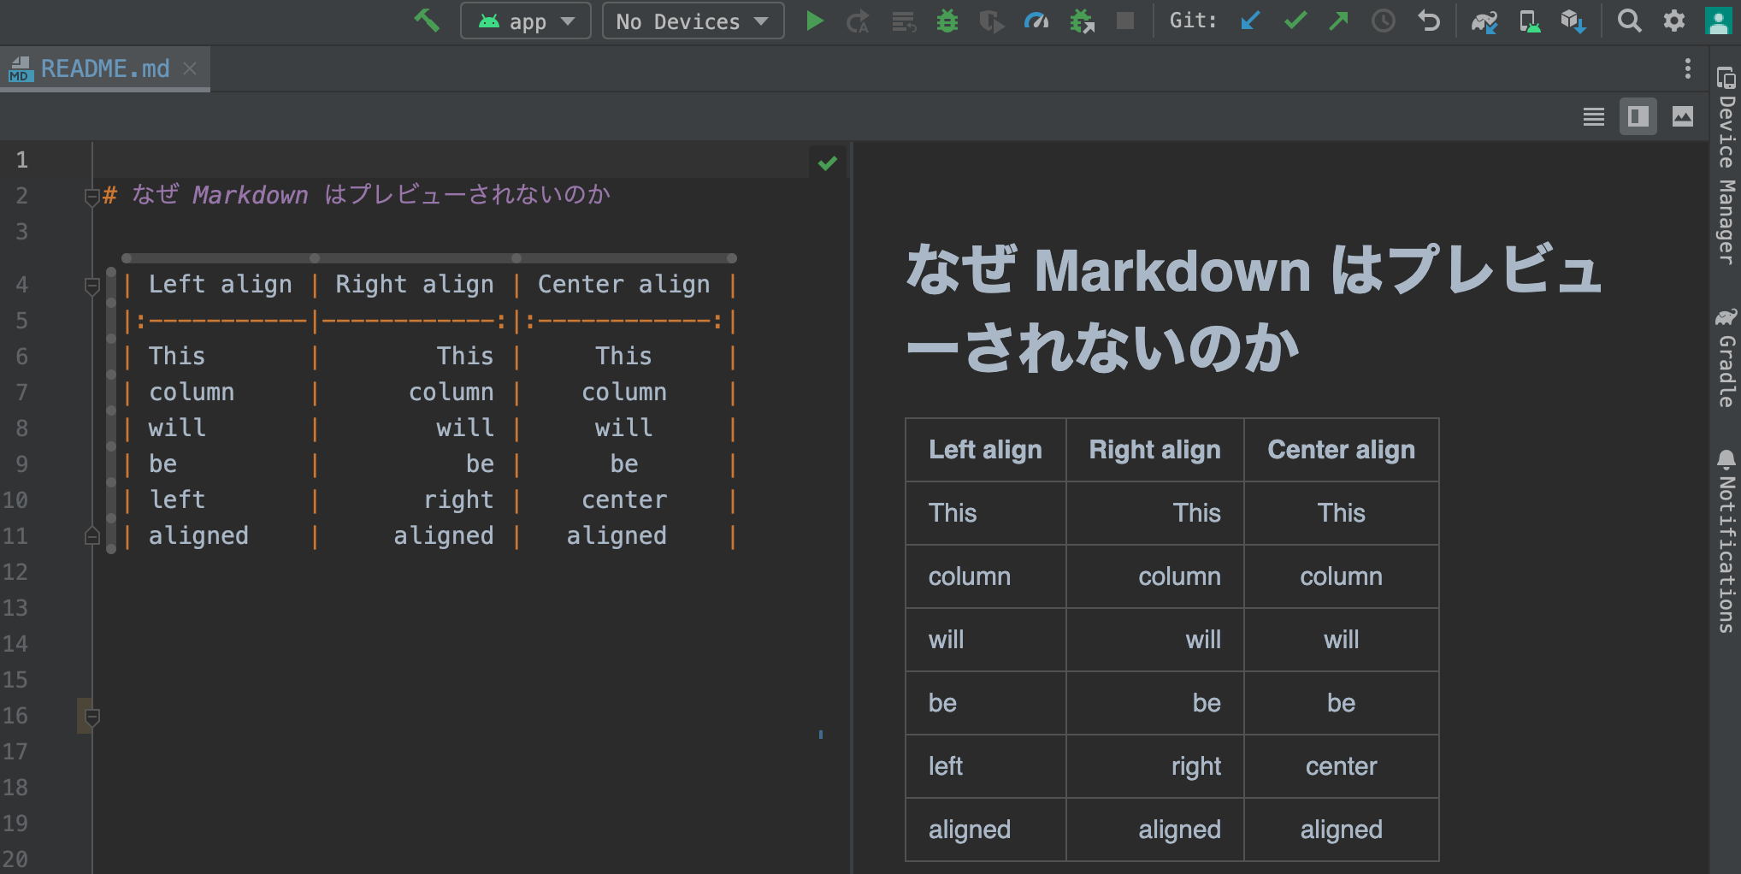Click the Left align column handle above table

[x=221, y=258]
